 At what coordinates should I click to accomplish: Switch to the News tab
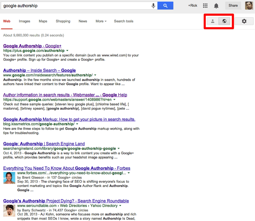pyautogui.click(x=83, y=21)
